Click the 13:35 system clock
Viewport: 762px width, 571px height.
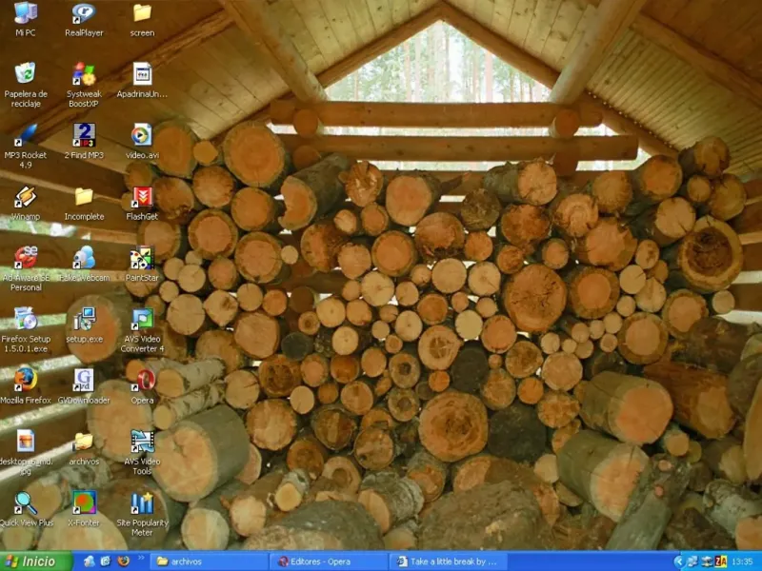pyautogui.click(x=742, y=561)
